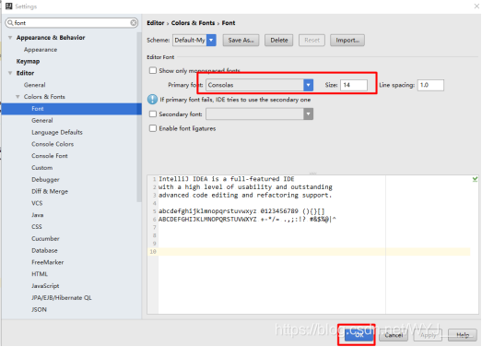Open Debugger color settings
Screen dimensions: 482x347
[45, 180]
